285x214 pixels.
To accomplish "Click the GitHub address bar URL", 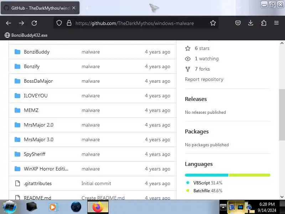I will point(135,23).
